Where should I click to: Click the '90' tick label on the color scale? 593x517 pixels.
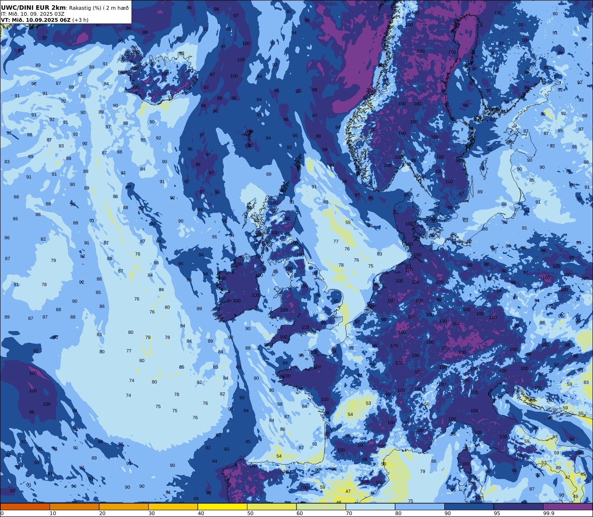click(448, 513)
